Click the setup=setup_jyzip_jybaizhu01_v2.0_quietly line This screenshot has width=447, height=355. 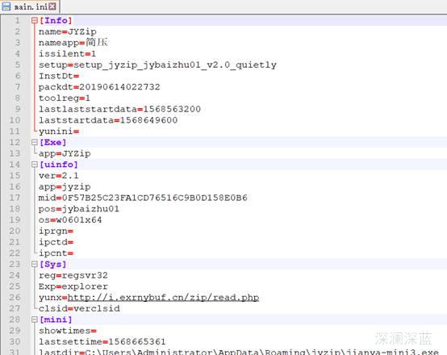[157, 65]
